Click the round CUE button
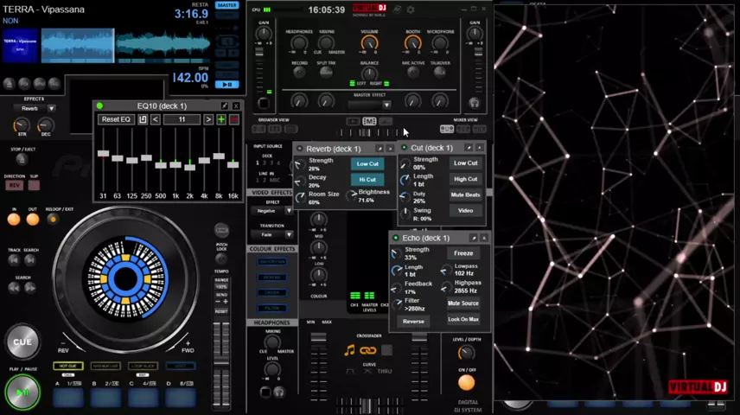Screen dimensions: 740x415 pyautogui.click(x=22, y=342)
